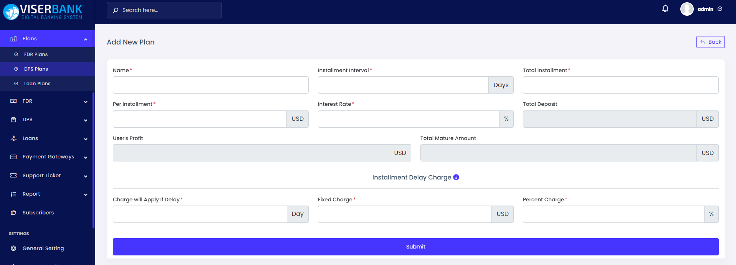Click the Plans chart icon in sidebar

[x=13, y=39]
